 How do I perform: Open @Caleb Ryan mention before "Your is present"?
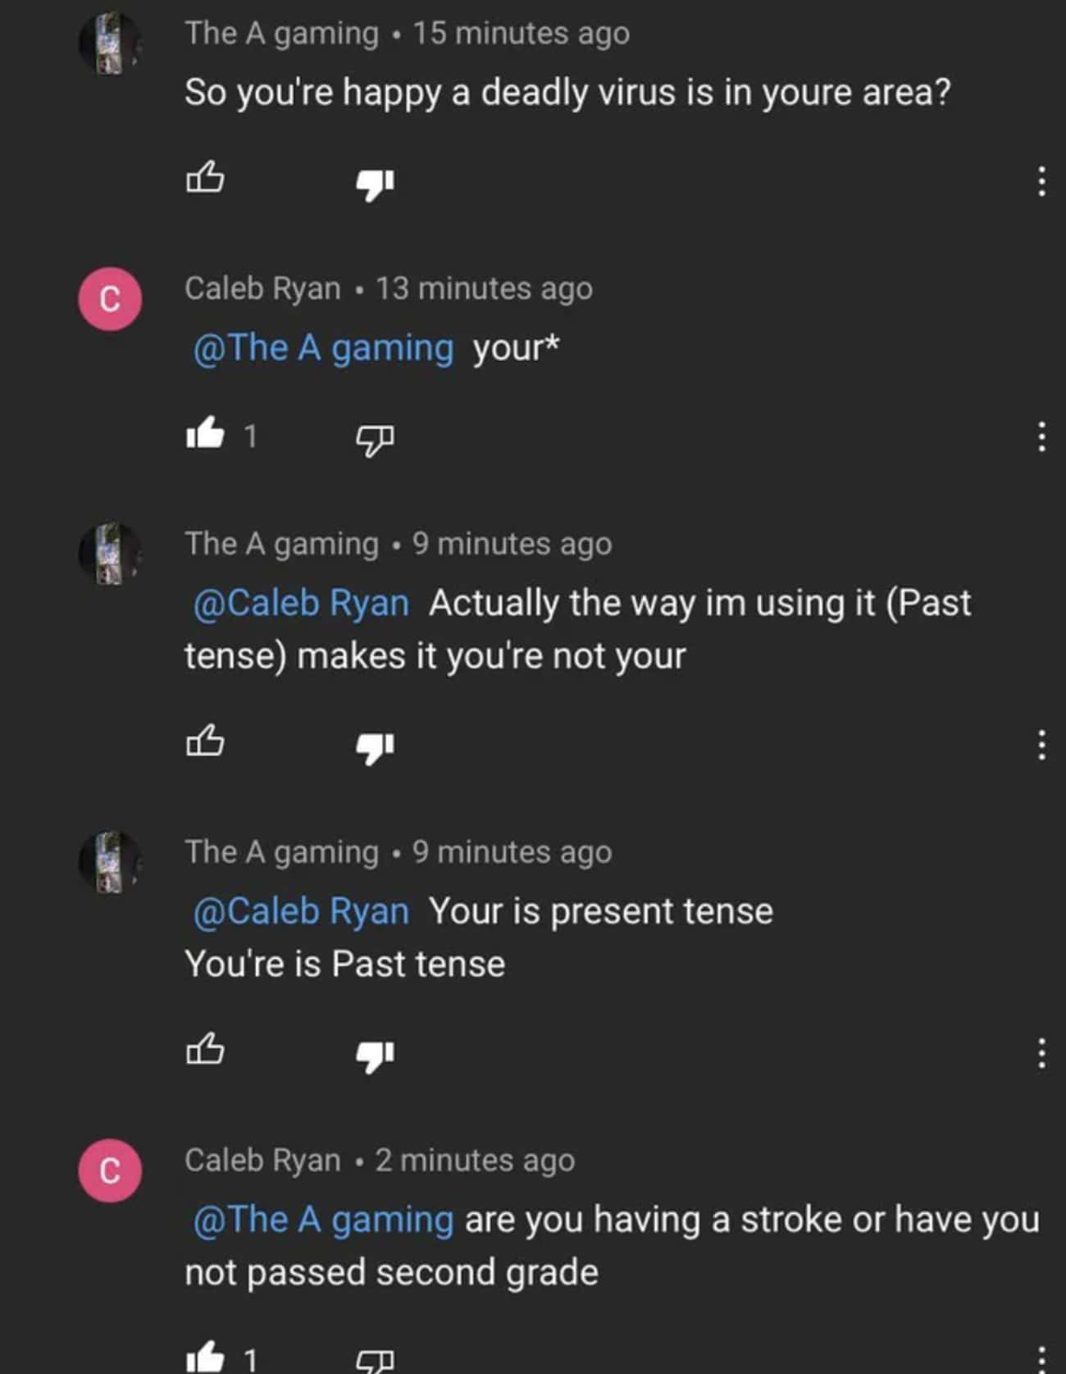click(301, 911)
